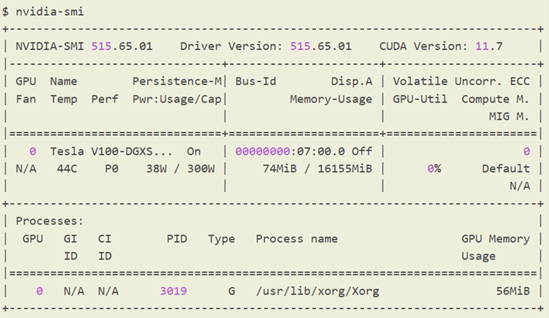Click the P0 performance state value
Image resolution: width=549 pixels, height=318 pixels.
(111, 169)
